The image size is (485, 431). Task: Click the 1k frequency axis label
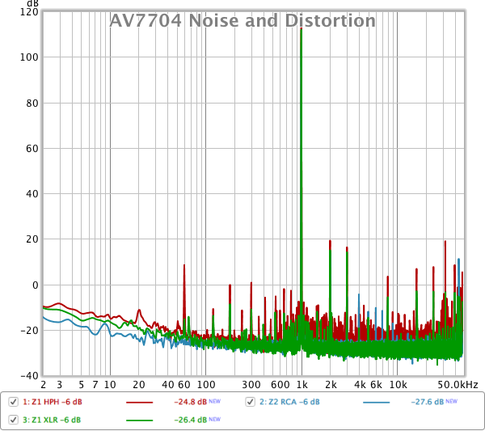point(302,385)
